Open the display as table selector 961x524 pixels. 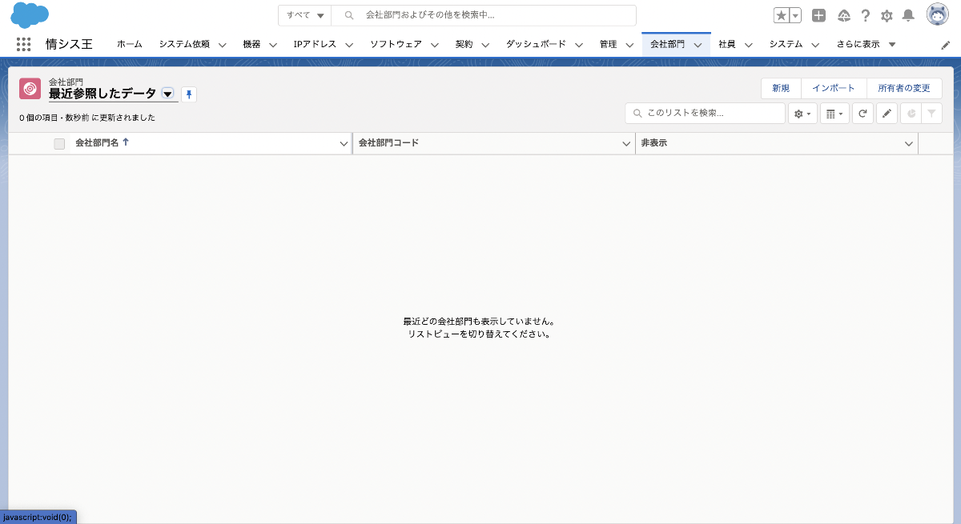pos(834,114)
